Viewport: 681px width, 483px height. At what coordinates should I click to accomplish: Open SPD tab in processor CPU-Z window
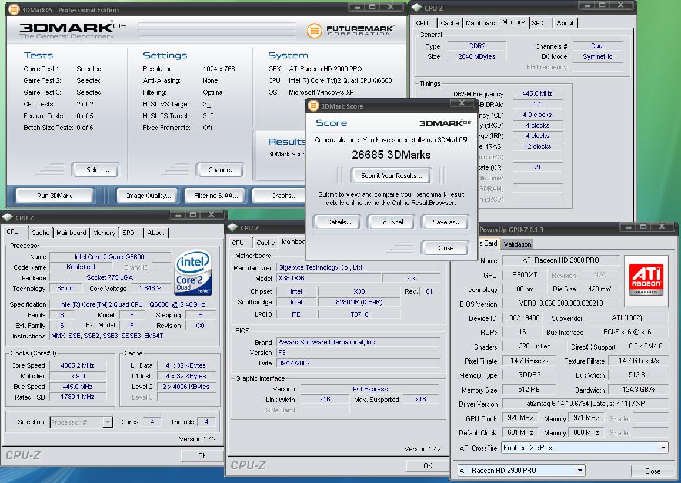pos(129,233)
